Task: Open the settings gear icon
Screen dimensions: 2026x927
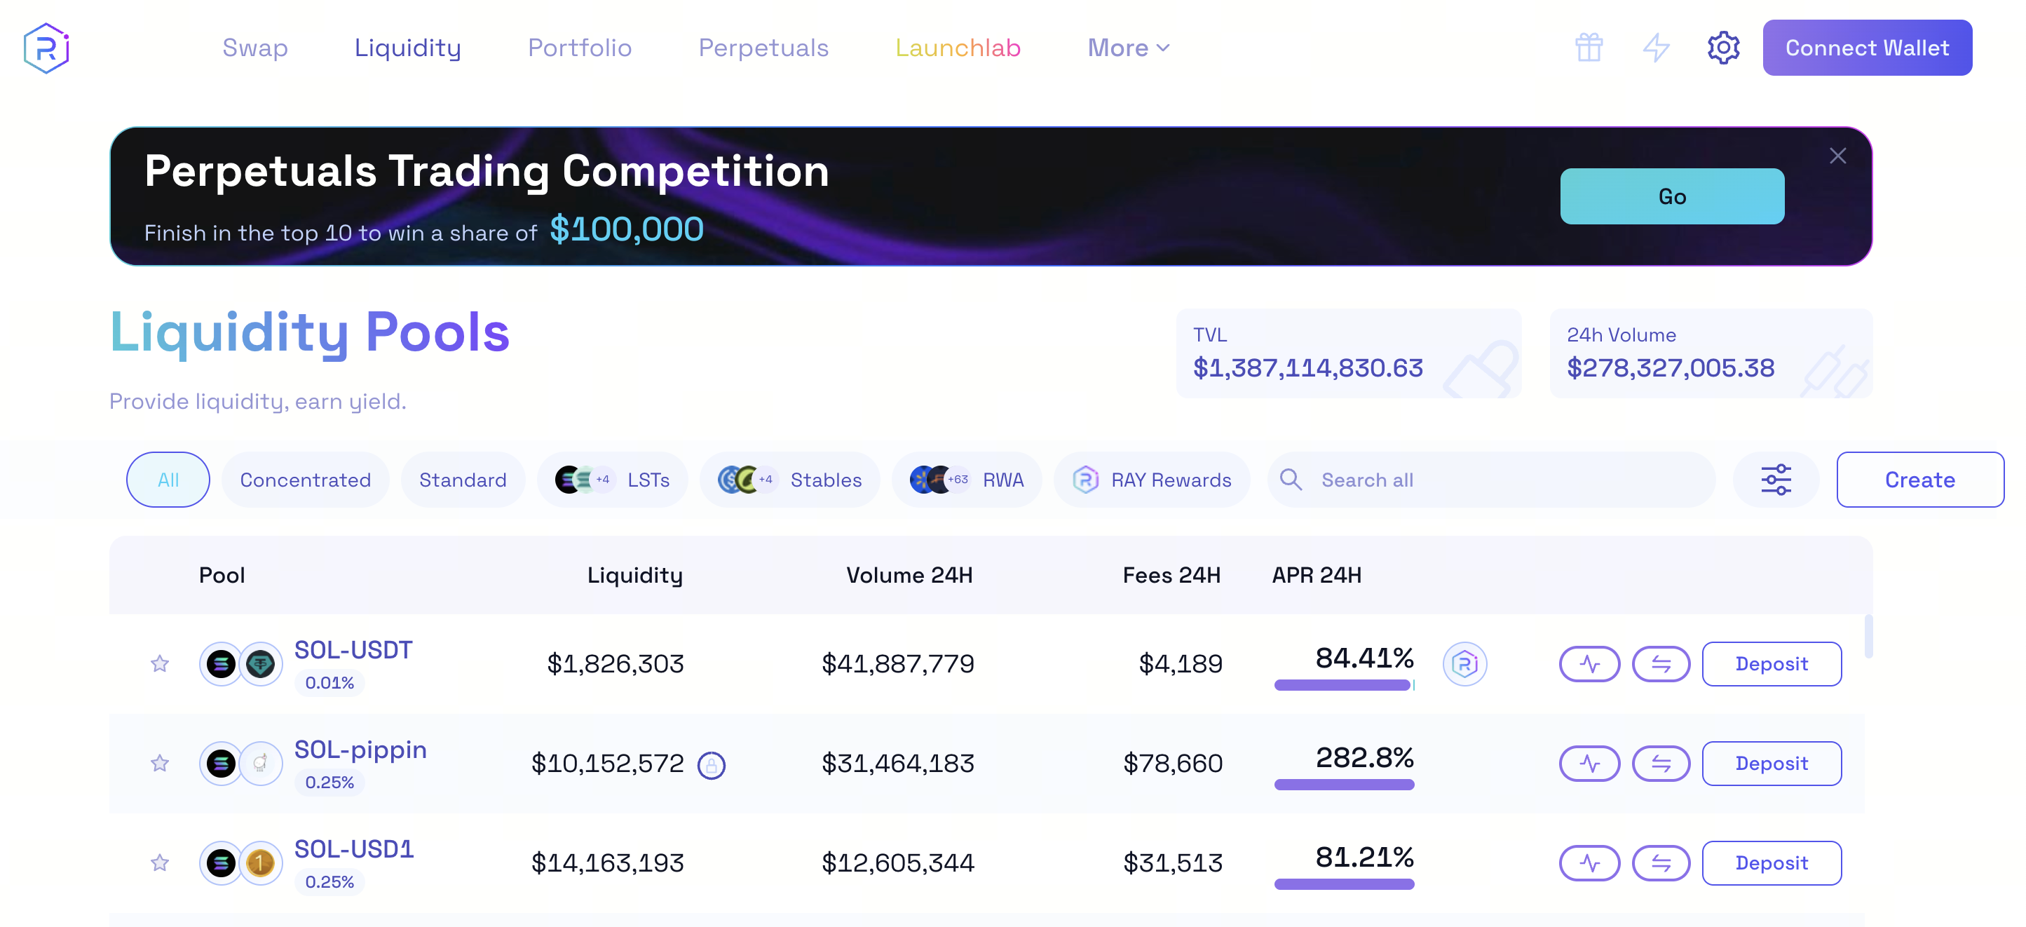Action: click(x=1723, y=47)
